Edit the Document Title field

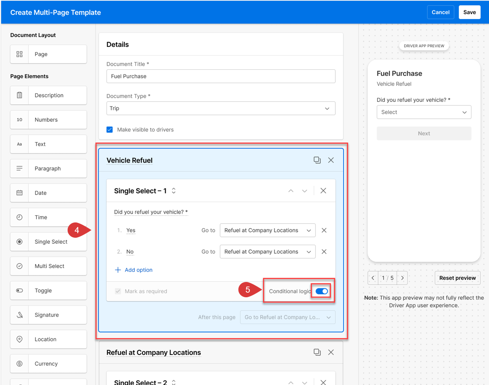click(221, 76)
